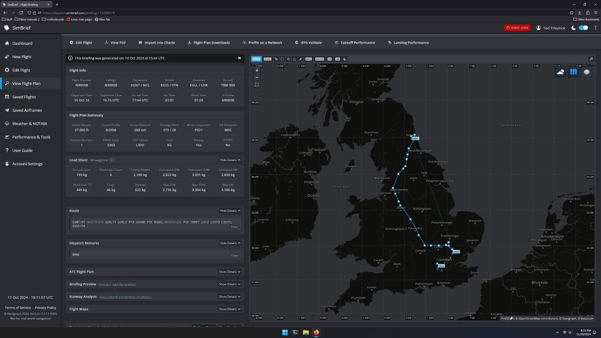Viewport: 601px width, 338px height.
Task: Toggle the triangle waypoint map layer
Action: pyautogui.click(x=294, y=59)
